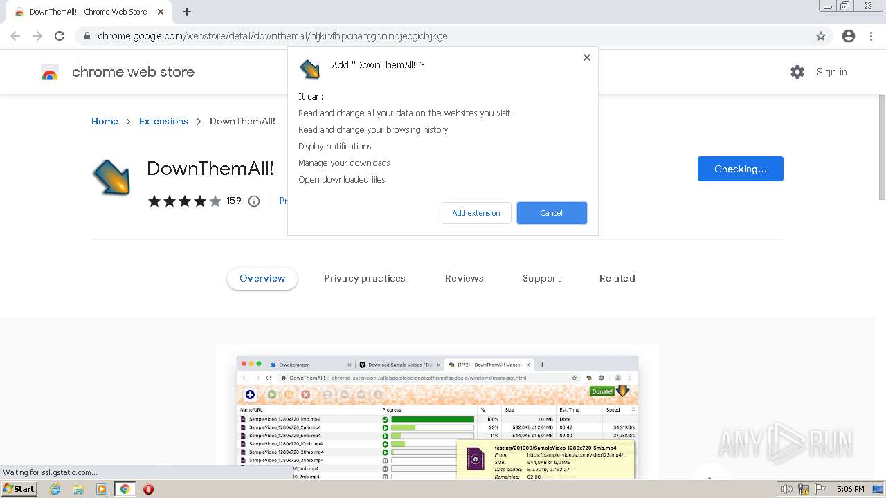Click the DownThemAll! extension logo on the page
This screenshot has height=498, width=886.
(111, 178)
